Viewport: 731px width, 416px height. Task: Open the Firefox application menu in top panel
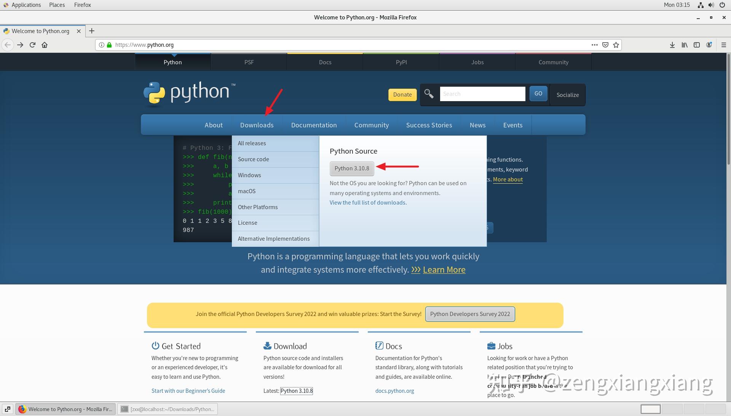point(83,5)
